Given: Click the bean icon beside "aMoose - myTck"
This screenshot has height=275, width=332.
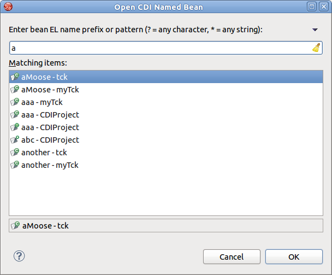Looking at the screenshot, I should point(15,90).
